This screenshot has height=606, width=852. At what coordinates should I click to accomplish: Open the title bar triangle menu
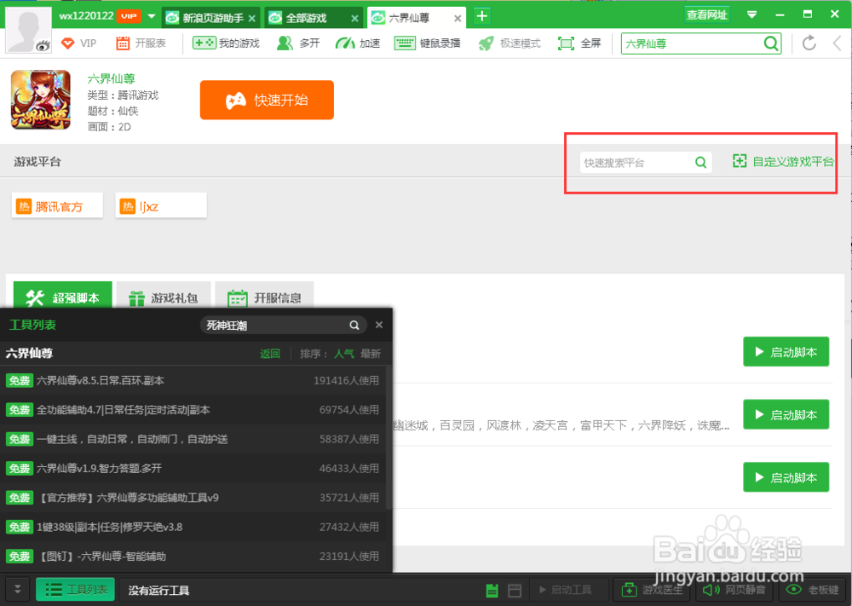752,15
